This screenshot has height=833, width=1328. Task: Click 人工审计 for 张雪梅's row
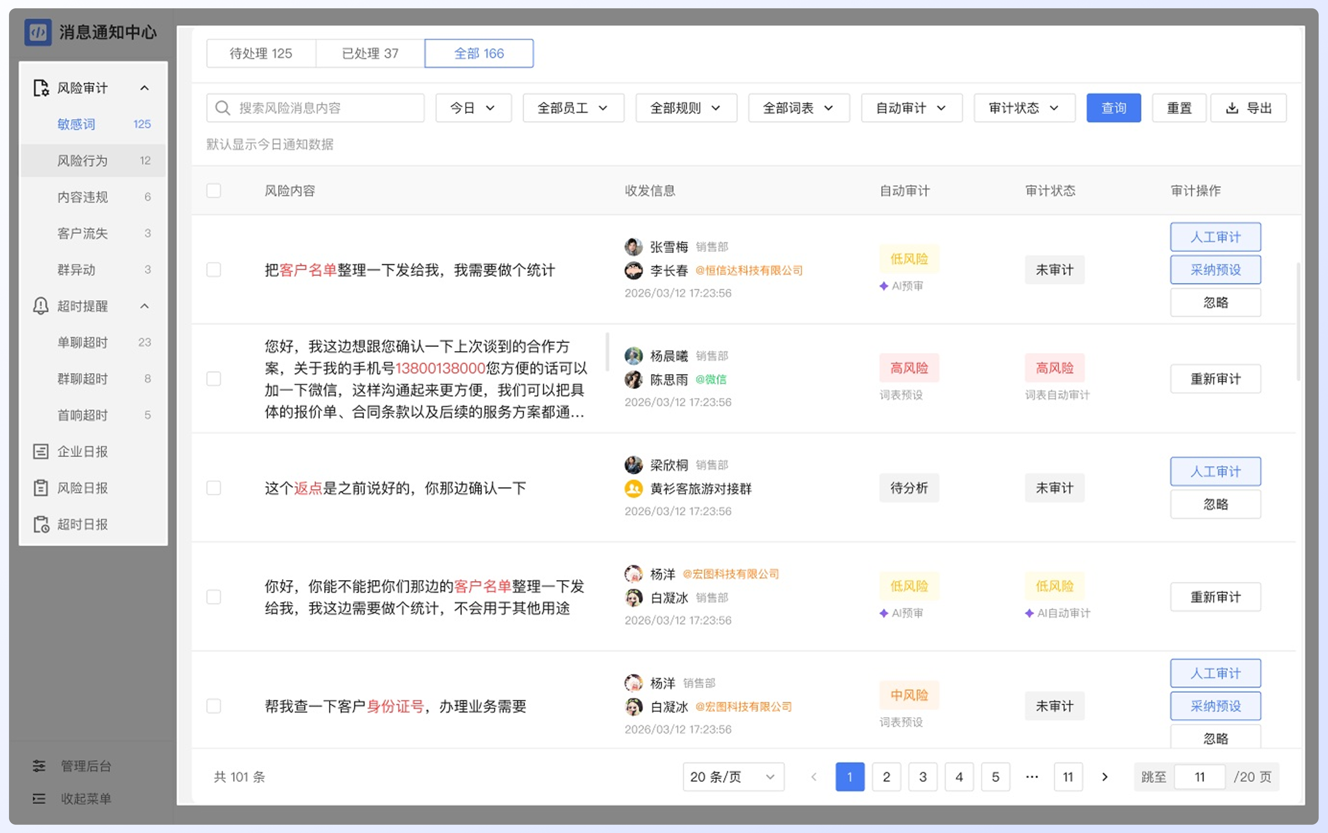[1216, 237]
